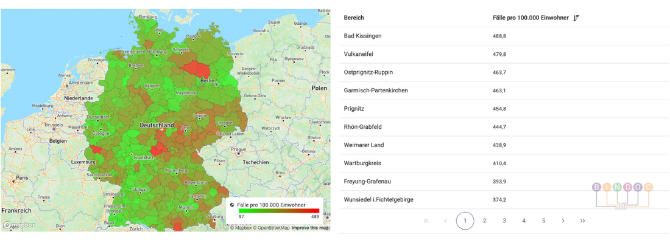Click the Mapbox logo on the map
Image resolution: width=670 pixels, height=243 pixels.
click(x=18, y=225)
